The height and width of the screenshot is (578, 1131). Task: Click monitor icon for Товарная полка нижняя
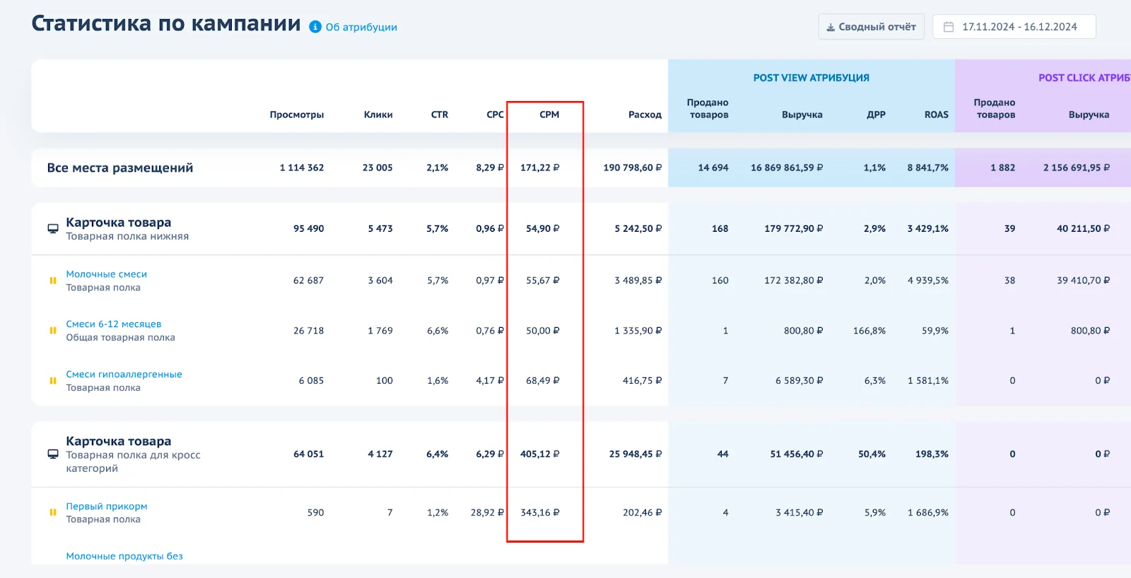pos(53,229)
